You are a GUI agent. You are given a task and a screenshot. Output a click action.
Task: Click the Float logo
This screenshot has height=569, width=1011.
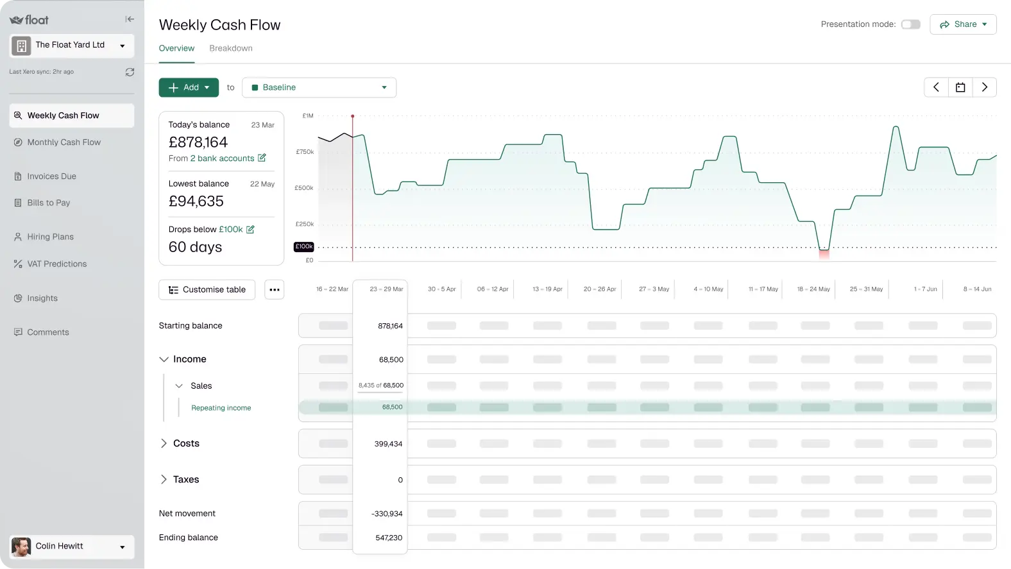coord(29,20)
